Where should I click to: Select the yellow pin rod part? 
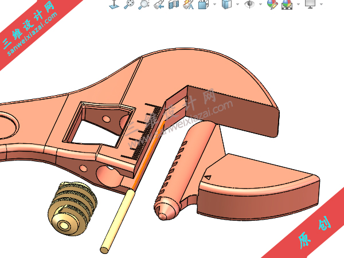117,221
